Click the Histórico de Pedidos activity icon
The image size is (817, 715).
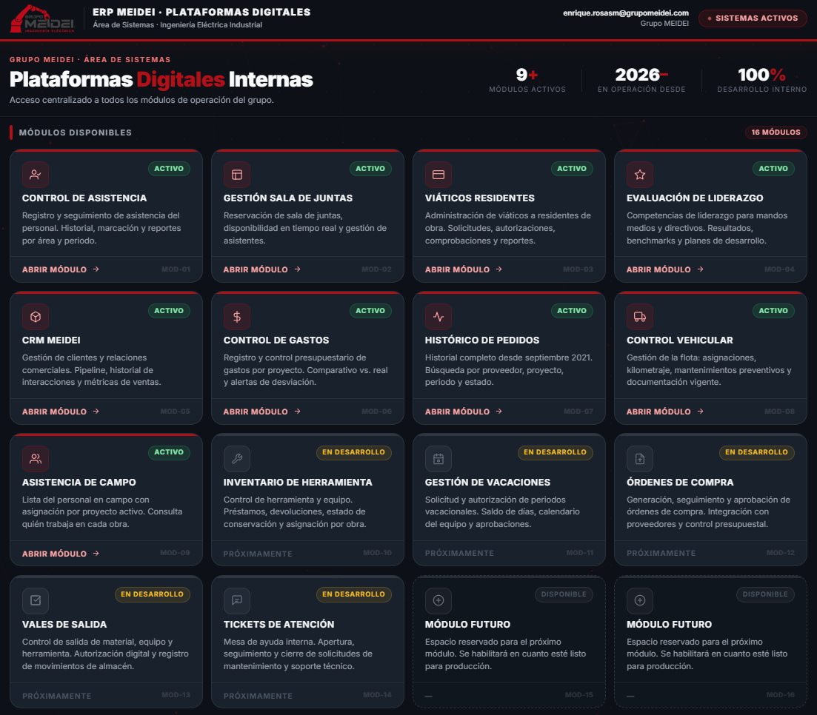point(438,317)
